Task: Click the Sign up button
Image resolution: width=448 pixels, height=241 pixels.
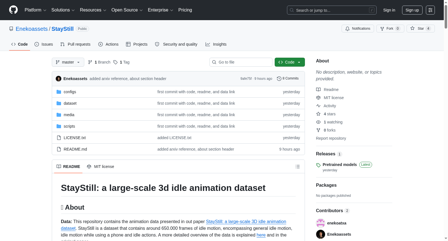Action: tap(412, 10)
